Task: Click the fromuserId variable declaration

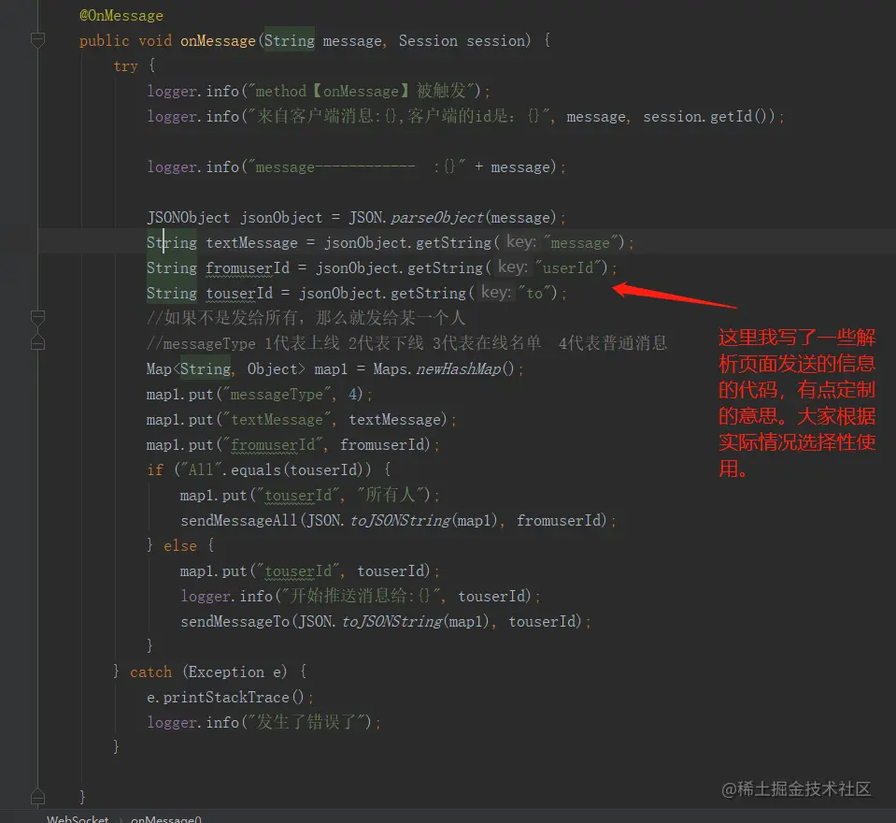Action: click(x=248, y=267)
